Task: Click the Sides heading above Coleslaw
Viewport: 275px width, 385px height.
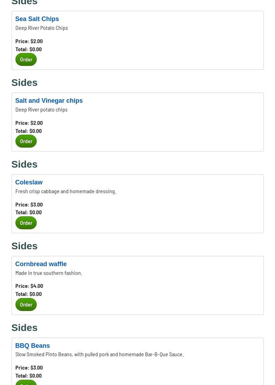Action: [24, 164]
